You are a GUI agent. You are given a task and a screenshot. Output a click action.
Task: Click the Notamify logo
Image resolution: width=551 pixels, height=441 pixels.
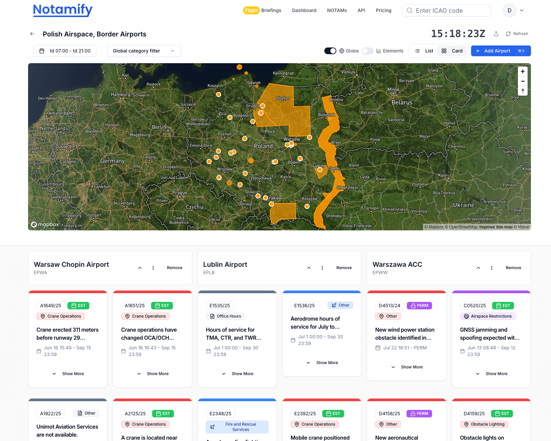63,10
